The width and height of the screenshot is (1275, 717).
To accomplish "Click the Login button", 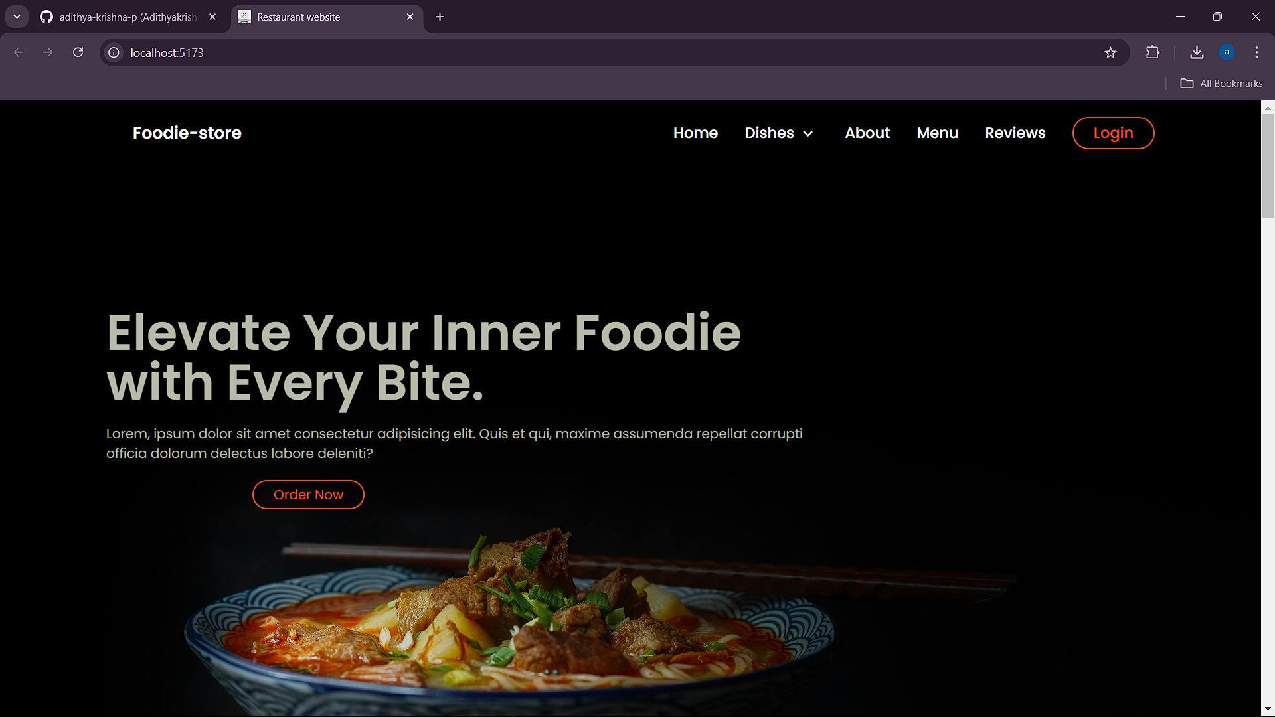I will (1113, 133).
